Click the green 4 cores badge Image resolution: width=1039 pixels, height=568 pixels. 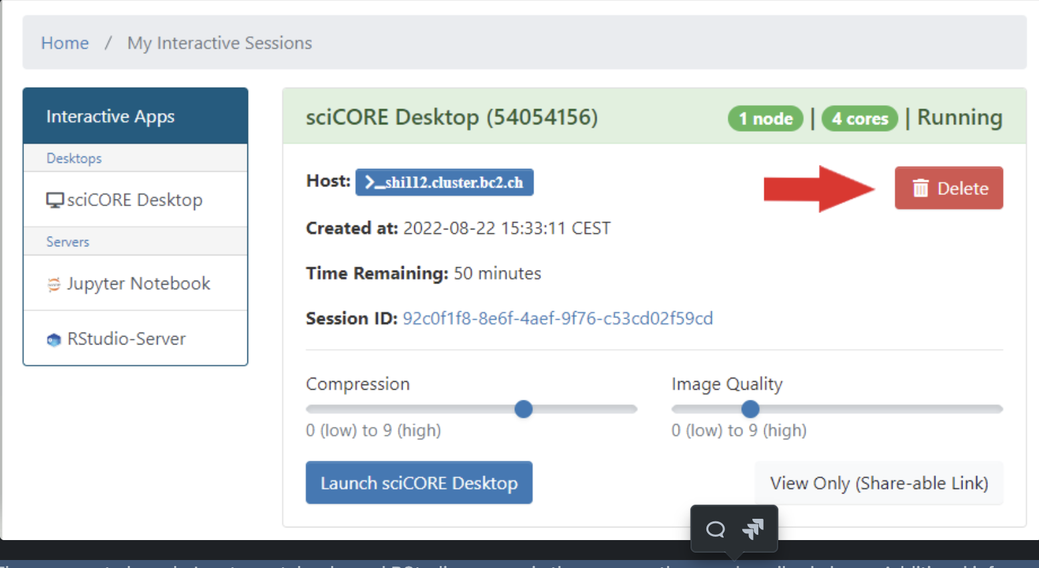(x=859, y=118)
